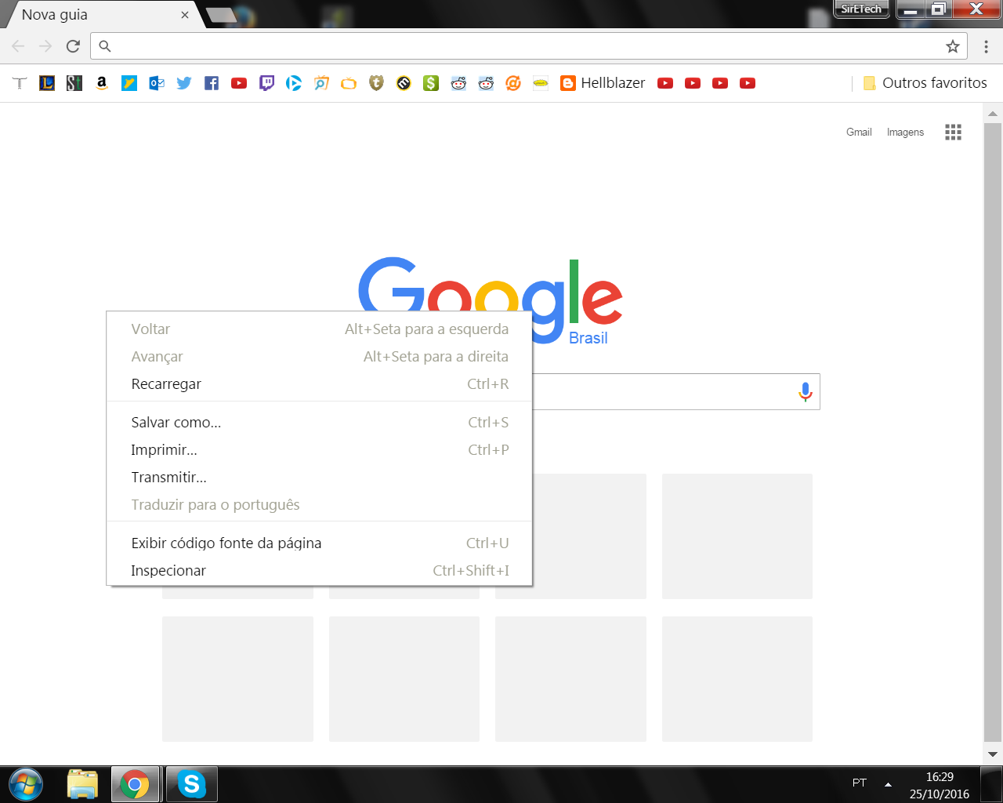Open the orange @ symbol bookmark

[513, 83]
